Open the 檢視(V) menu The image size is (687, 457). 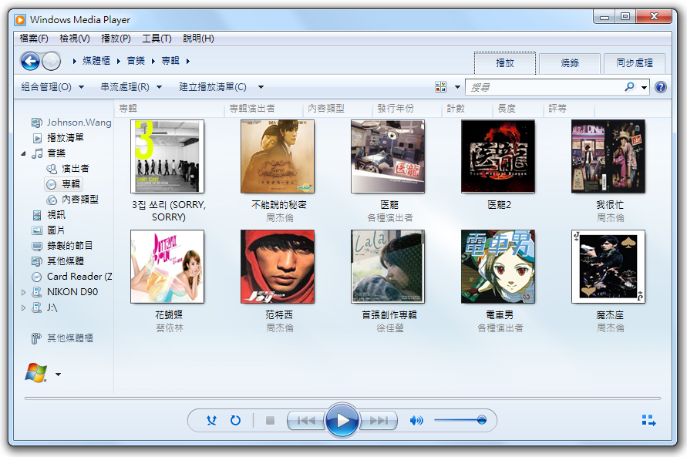click(x=75, y=39)
